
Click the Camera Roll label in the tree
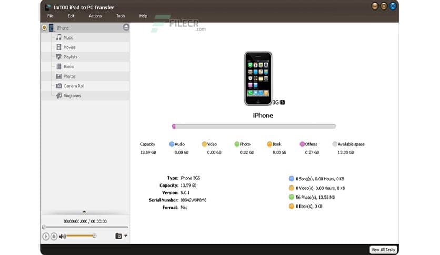pyautogui.click(x=74, y=86)
